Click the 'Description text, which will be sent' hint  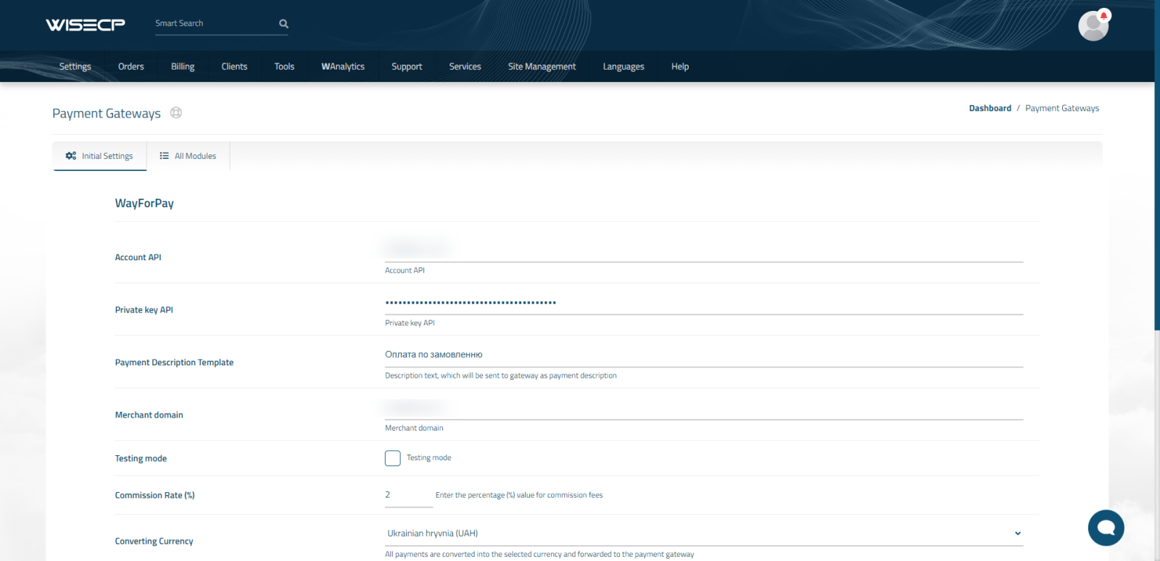501,376
